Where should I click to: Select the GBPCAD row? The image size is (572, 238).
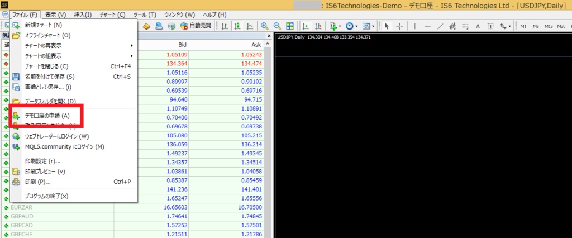click(x=133, y=225)
